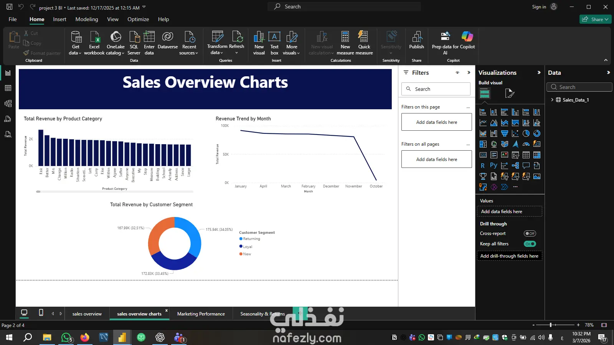Click the Share button

point(595,19)
